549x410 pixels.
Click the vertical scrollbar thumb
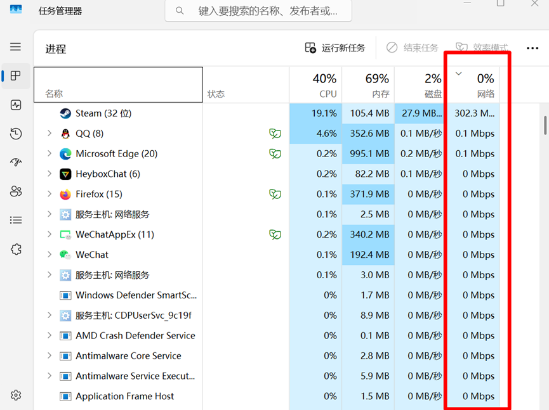coord(545,125)
